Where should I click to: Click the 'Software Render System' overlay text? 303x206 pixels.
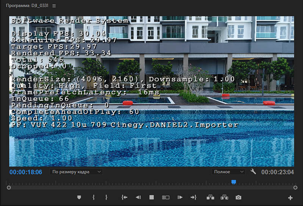pyautogui.click(x=70, y=21)
